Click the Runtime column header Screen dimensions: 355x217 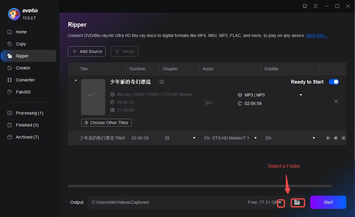coord(137,69)
